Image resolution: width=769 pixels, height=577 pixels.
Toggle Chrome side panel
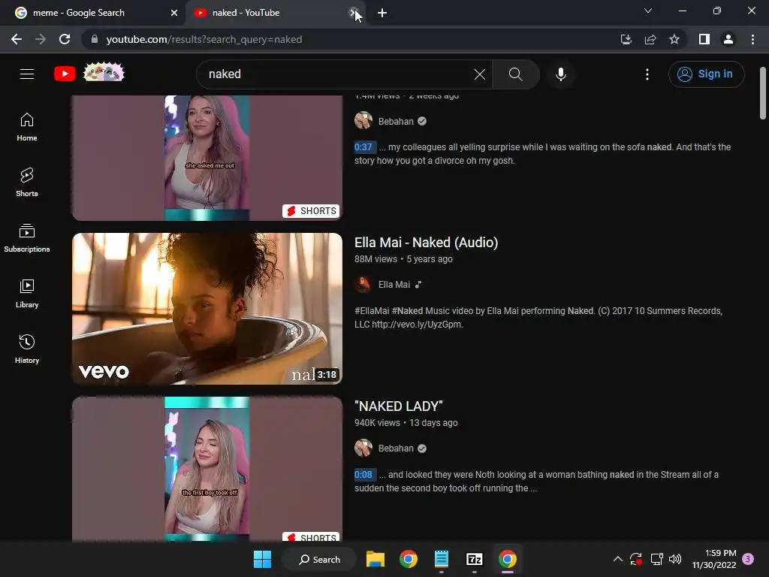704,39
